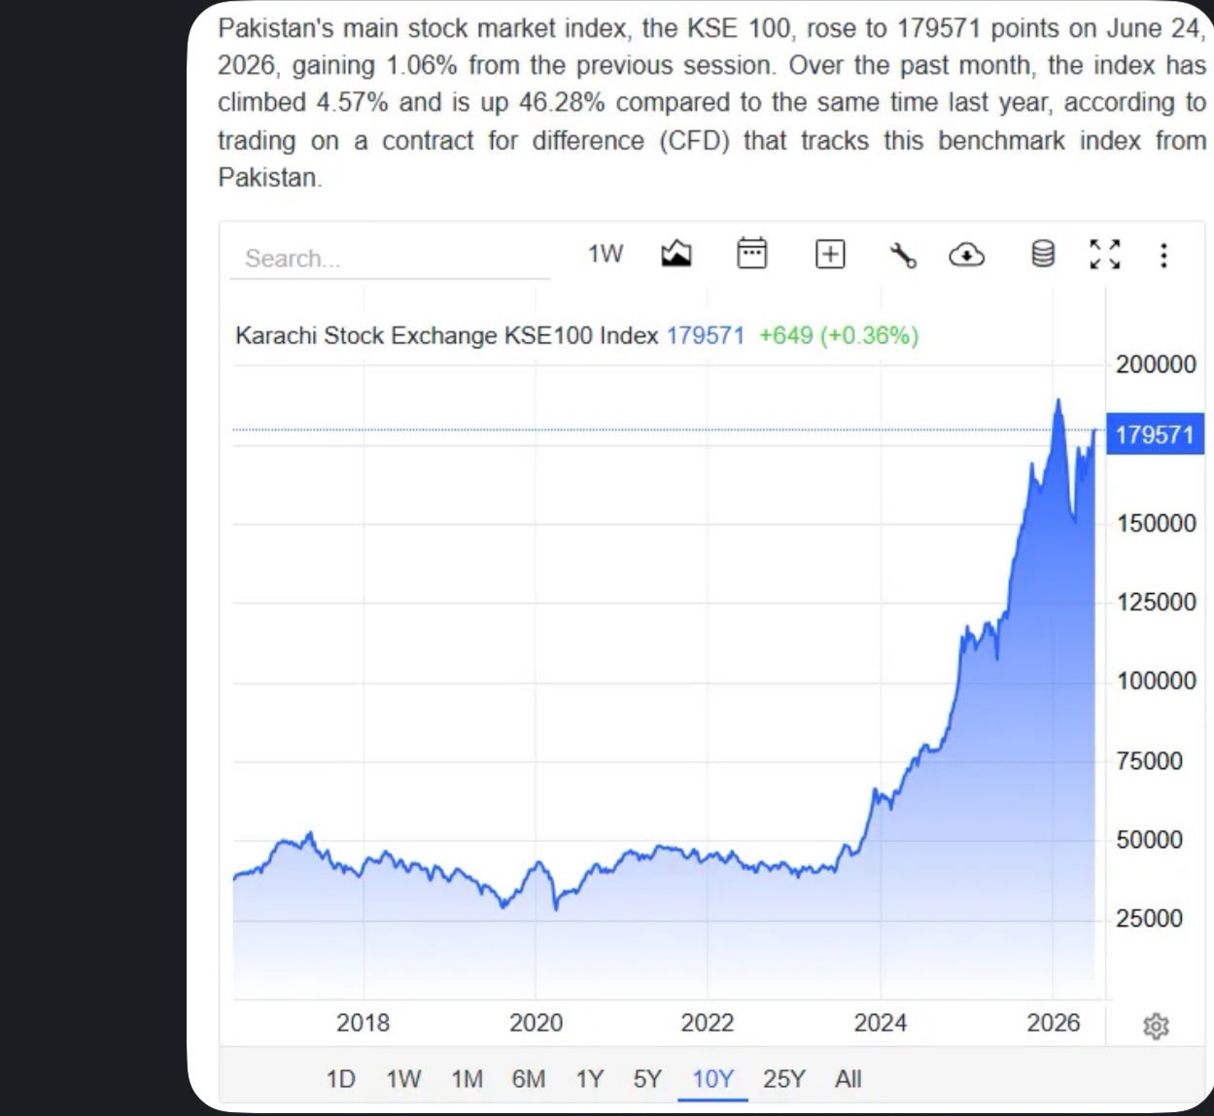
Task: Open the three-dot more options menu
Action: pyautogui.click(x=1163, y=256)
